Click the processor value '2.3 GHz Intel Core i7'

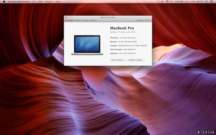click(128, 38)
